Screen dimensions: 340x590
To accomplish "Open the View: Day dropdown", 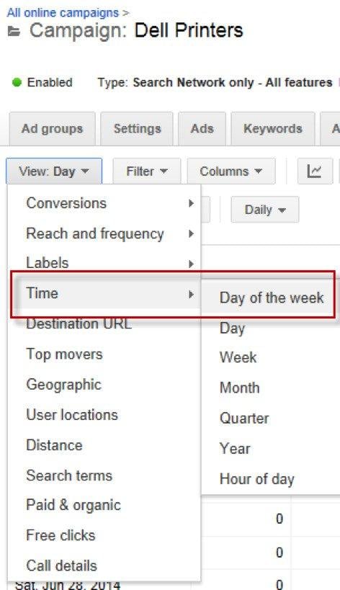I will [54, 171].
